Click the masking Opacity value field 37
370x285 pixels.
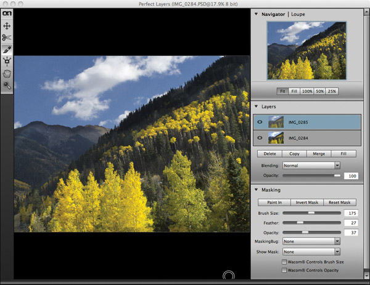[351, 233]
